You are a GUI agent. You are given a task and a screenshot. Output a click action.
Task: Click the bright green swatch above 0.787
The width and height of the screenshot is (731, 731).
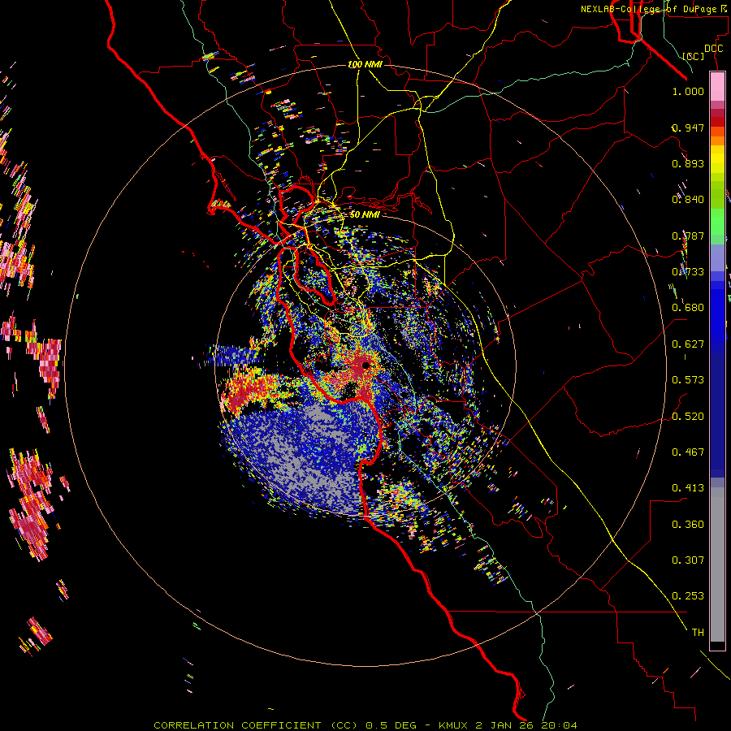click(x=717, y=222)
